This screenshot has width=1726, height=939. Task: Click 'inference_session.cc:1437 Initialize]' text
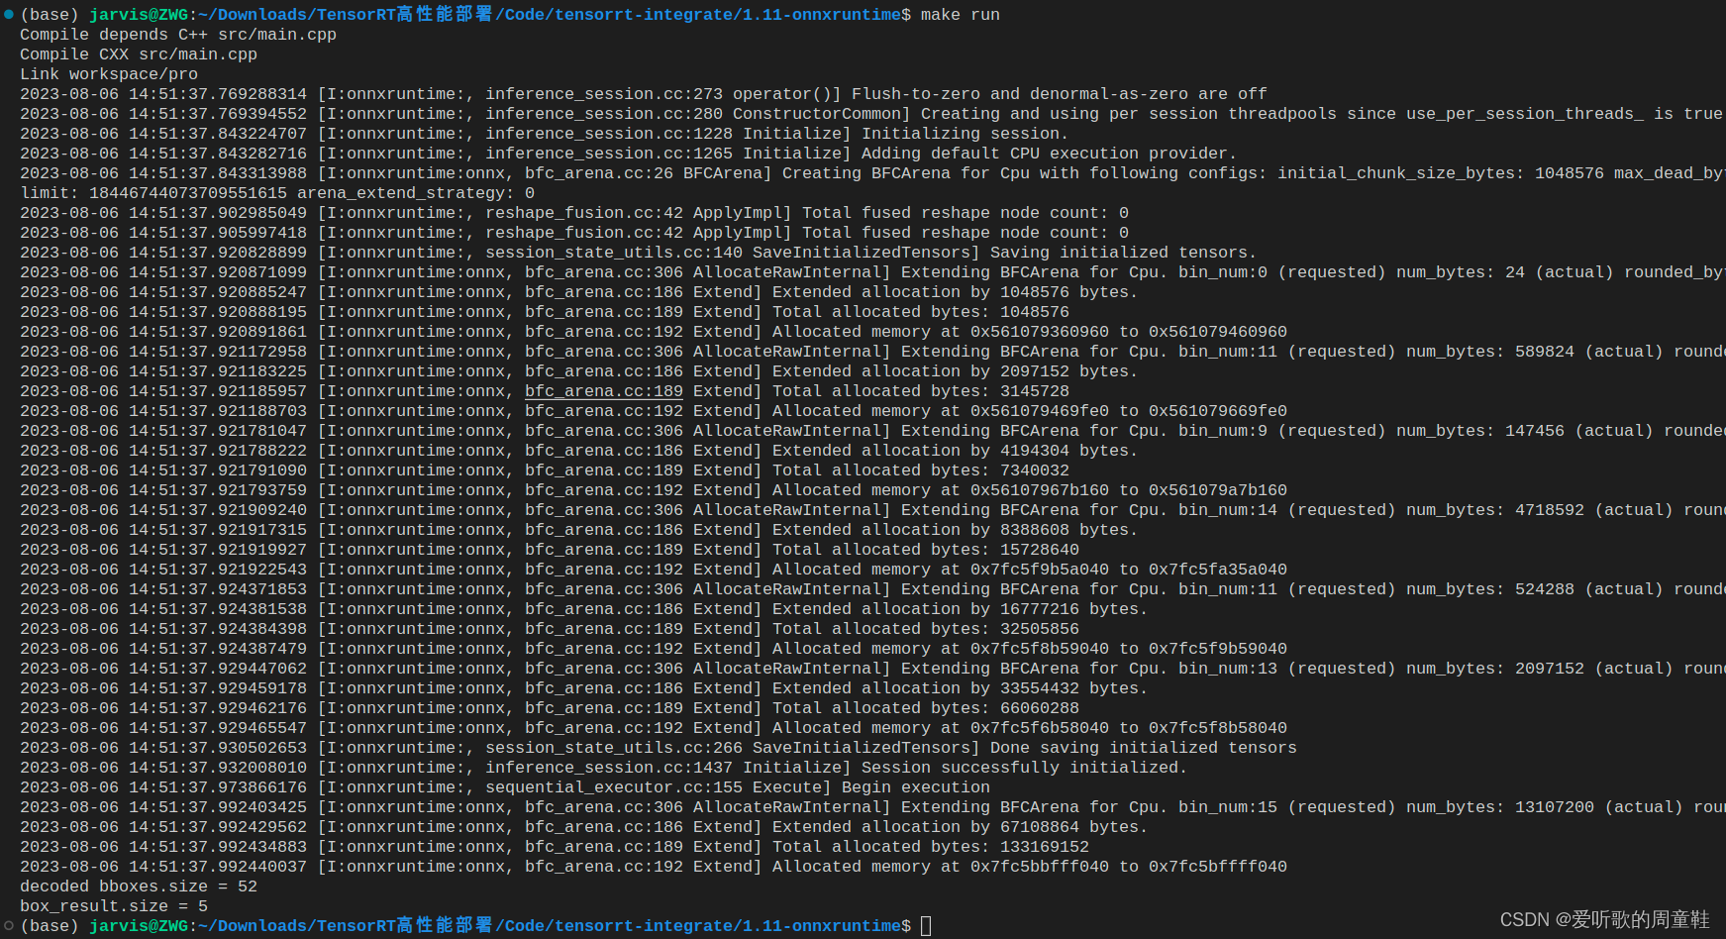668,768
